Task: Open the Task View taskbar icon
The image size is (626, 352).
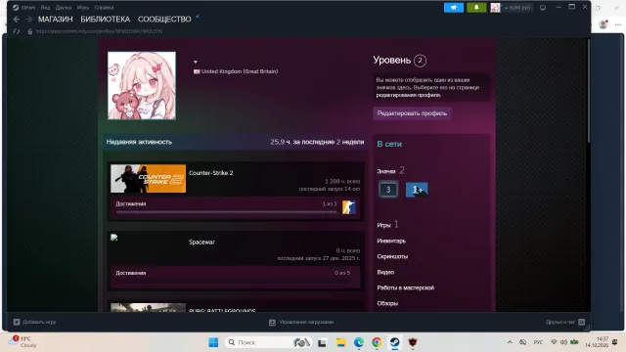Action: [x=322, y=342]
